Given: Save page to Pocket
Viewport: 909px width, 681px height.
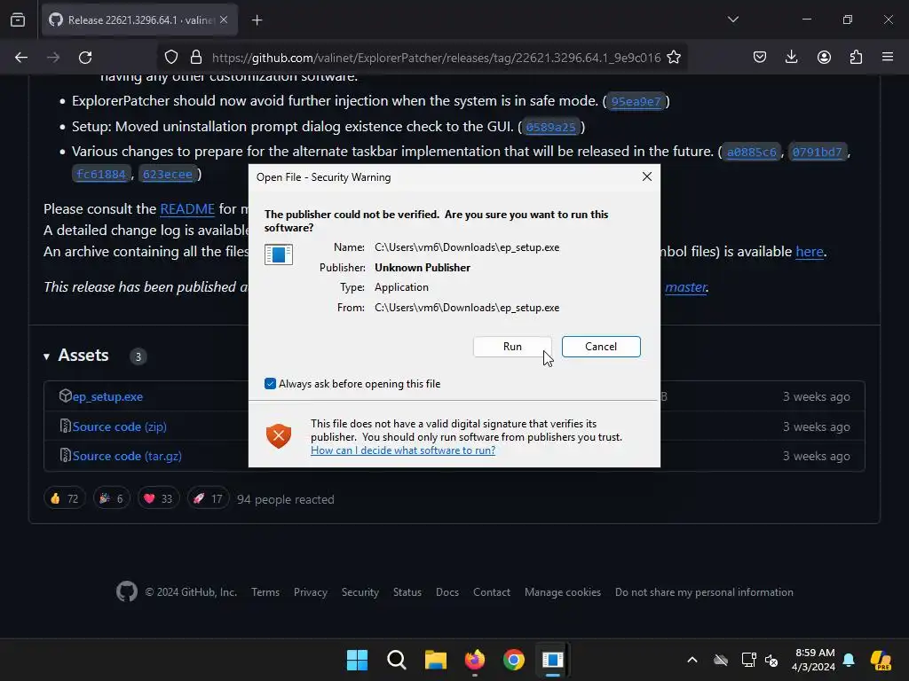Looking at the screenshot, I should 760,57.
